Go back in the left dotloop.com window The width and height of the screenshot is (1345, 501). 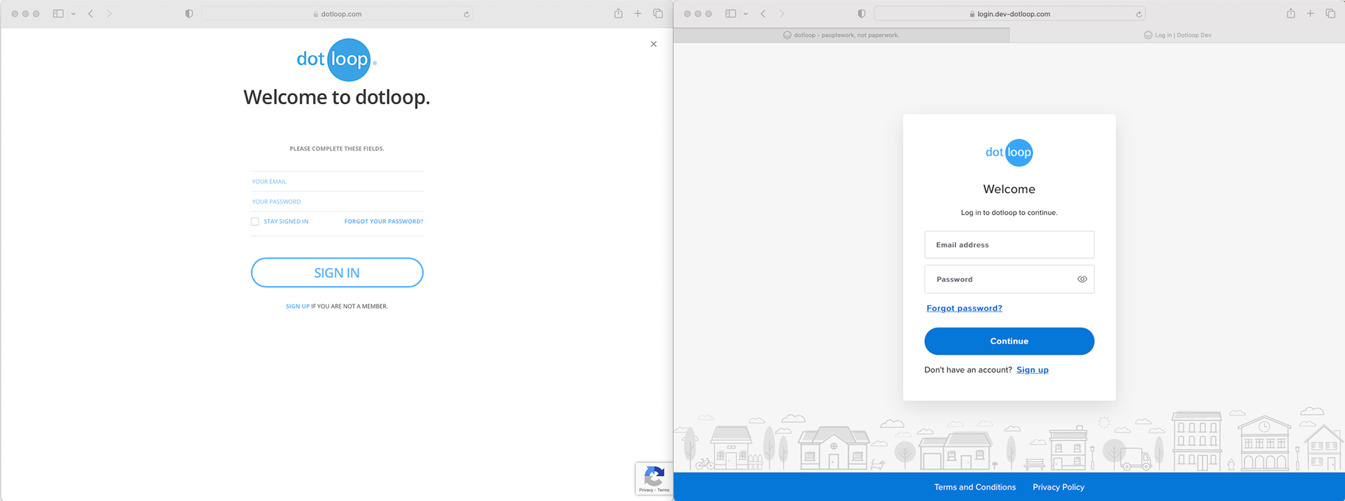90,13
